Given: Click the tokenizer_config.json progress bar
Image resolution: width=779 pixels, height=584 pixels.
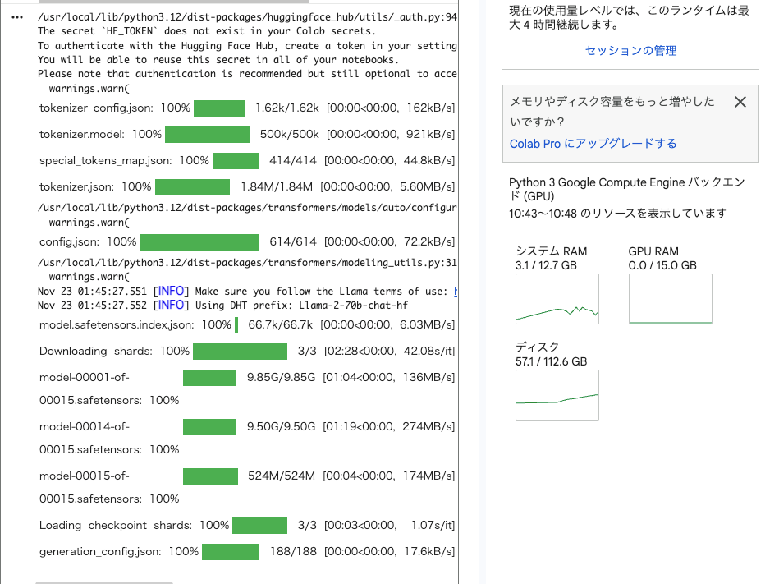Looking at the screenshot, I should pyautogui.click(x=219, y=108).
